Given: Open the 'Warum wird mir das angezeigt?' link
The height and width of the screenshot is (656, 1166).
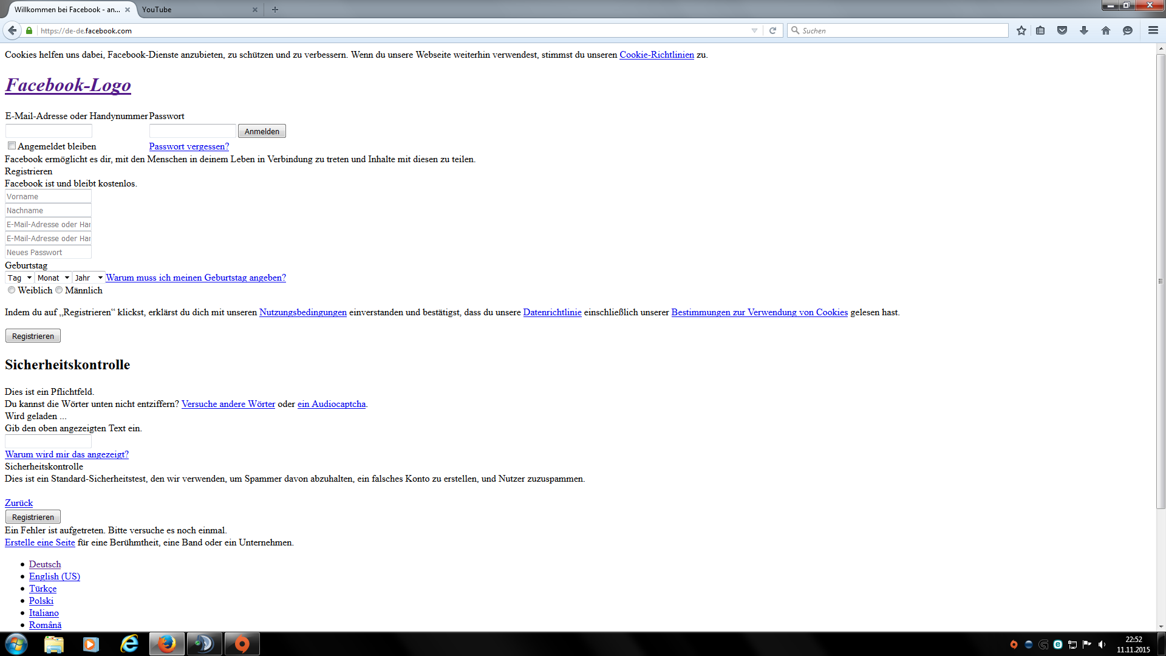Looking at the screenshot, I should click(x=67, y=454).
